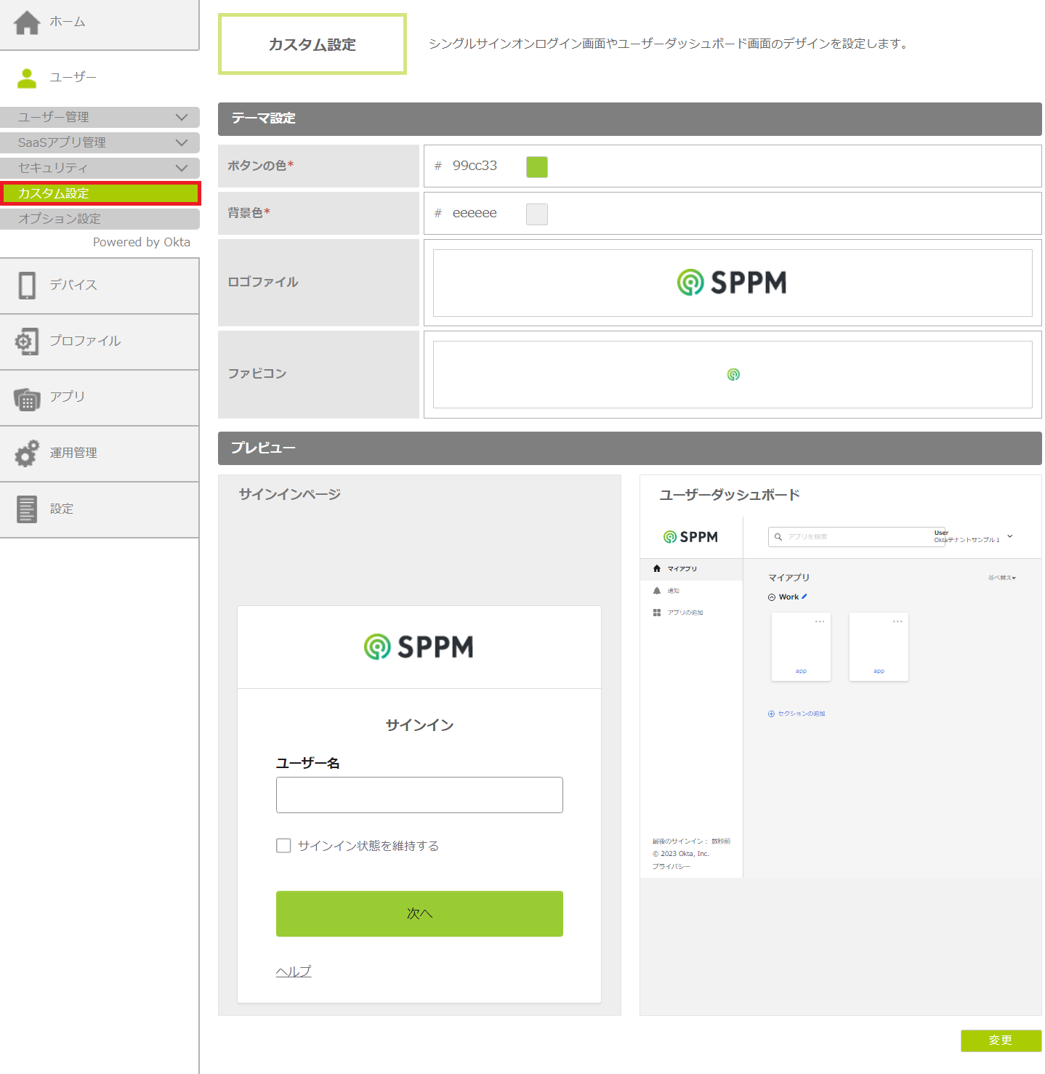Open the ヘルプ link
The height and width of the screenshot is (1074, 1045).
tap(294, 972)
